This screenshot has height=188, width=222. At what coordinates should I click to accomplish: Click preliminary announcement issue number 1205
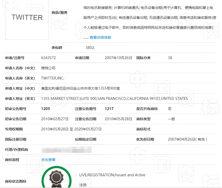pyautogui.click(x=46, y=109)
